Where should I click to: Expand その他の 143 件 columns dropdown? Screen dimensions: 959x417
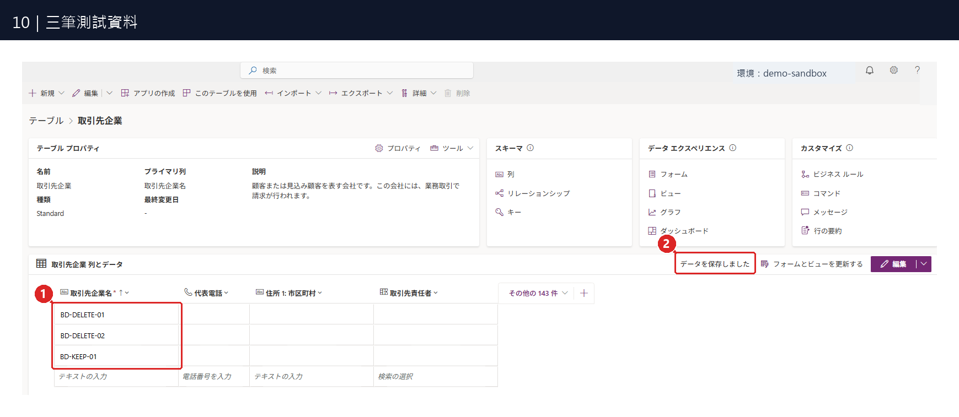click(538, 293)
